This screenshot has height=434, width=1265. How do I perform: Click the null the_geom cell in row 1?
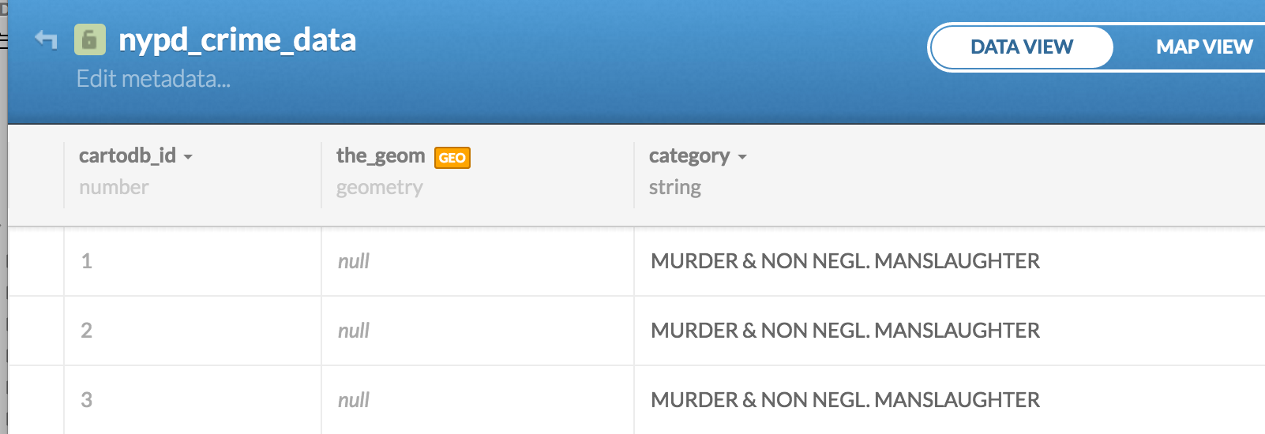pyautogui.click(x=478, y=261)
